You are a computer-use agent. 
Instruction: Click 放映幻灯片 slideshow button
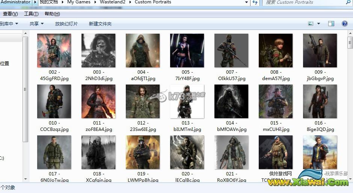point(66,24)
